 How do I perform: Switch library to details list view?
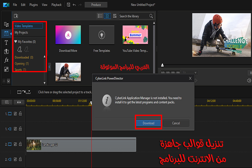click(100, 16)
